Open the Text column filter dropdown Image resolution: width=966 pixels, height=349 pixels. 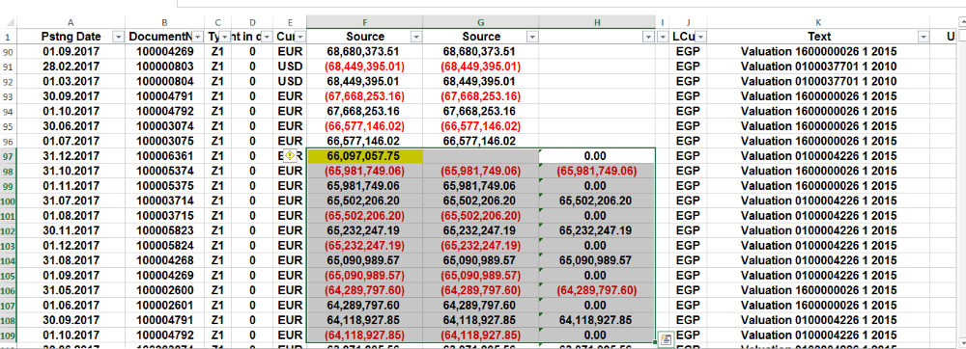pos(923,37)
